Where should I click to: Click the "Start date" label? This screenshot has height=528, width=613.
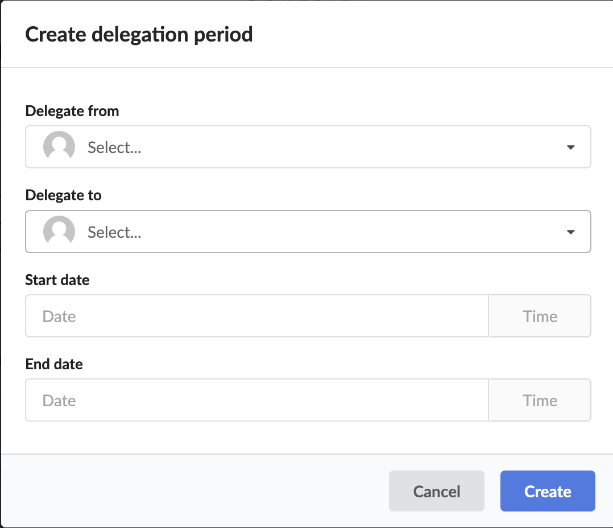(x=57, y=280)
